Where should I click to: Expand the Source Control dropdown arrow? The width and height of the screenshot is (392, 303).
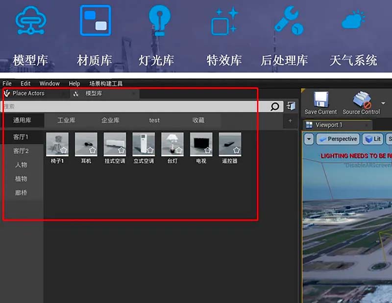tap(383, 103)
